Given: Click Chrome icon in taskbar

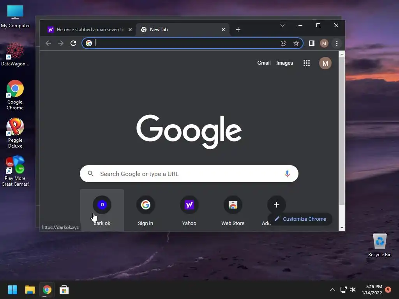Looking at the screenshot, I should pos(47,290).
